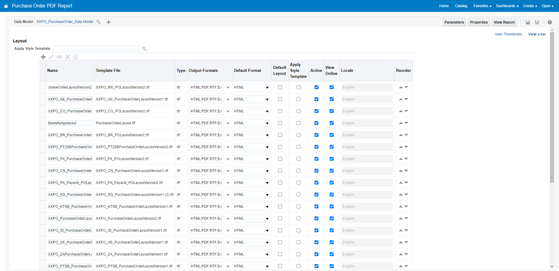Open Save As using the diskette-pencil icon
The width and height of the screenshot is (559, 271).
tap(537, 22)
